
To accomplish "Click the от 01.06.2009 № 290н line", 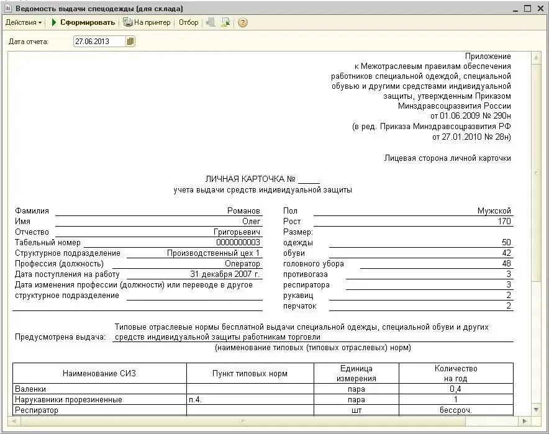I will [x=471, y=116].
